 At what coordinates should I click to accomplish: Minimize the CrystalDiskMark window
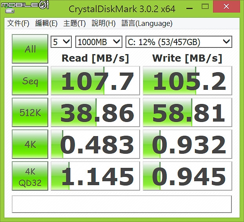click(x=189, y=7)
